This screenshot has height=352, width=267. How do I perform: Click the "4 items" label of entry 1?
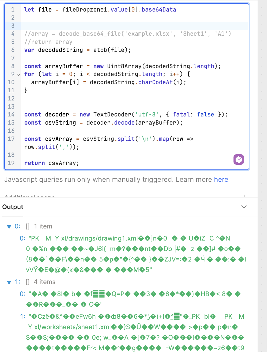(44, 282)
